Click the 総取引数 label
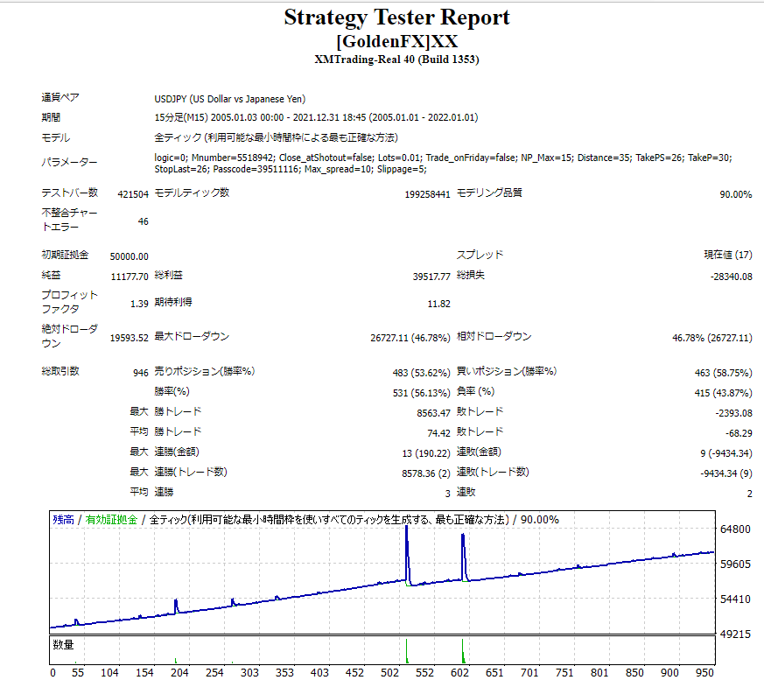Screen dimensions: 764x687 point(60,371)
